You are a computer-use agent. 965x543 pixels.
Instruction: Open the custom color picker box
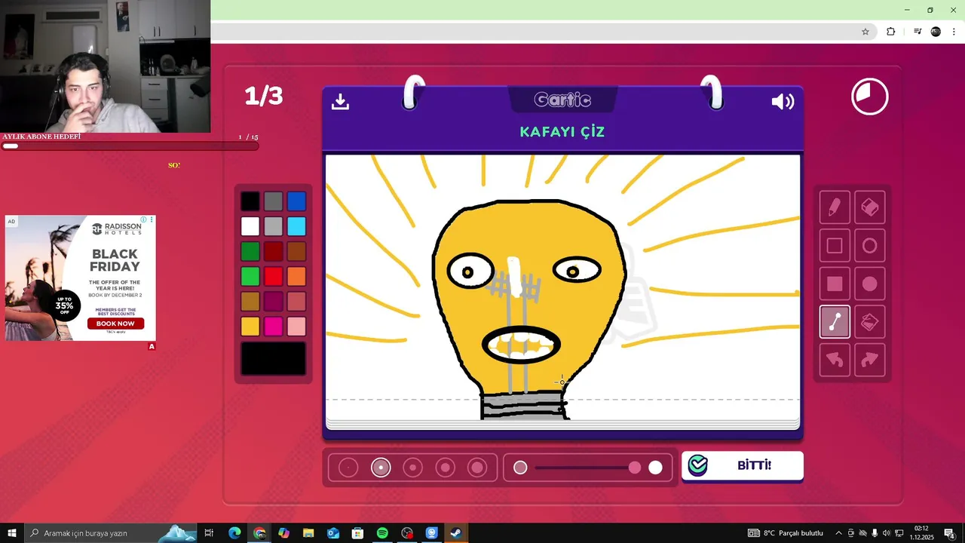coord(274,358)
